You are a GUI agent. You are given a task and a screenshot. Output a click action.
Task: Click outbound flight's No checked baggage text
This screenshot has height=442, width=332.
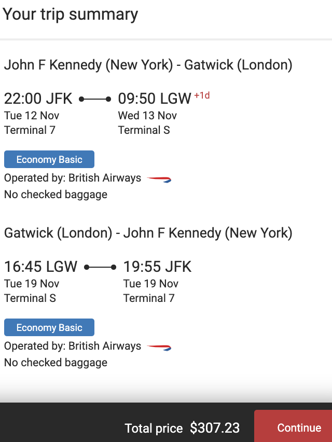point(56,195)
